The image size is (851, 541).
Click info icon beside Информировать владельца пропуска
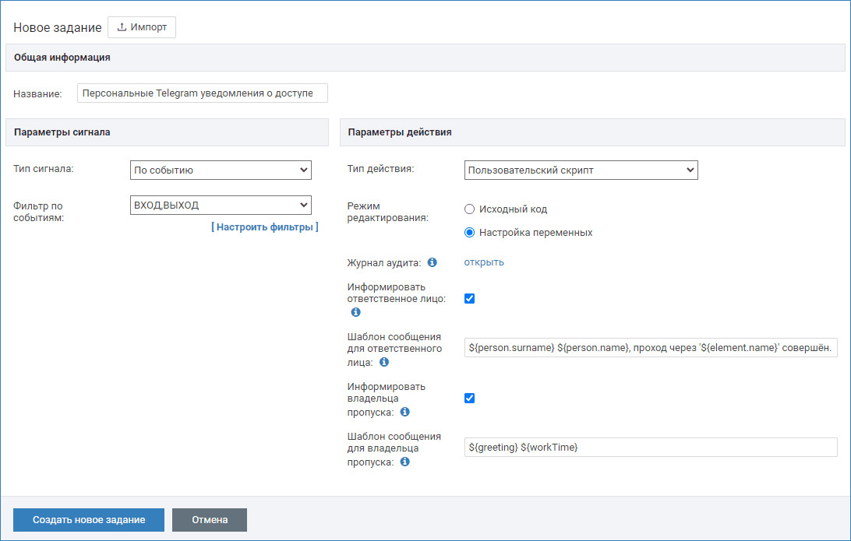pyautogui.click(x=404, y=412)
